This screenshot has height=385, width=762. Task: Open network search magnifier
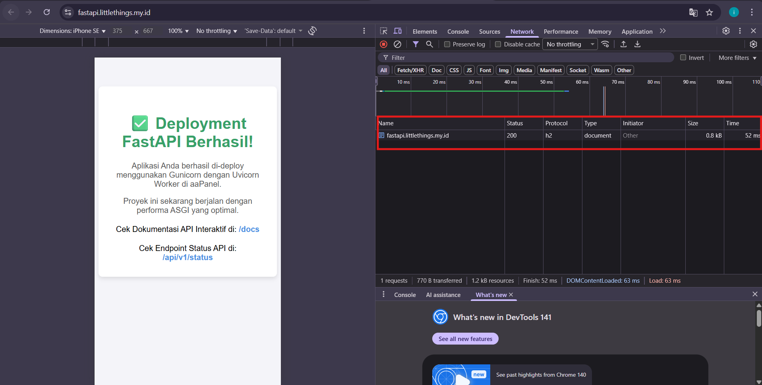click(x=429, y=44)
